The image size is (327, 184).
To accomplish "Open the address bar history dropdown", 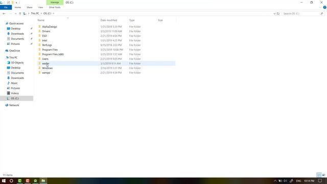I will [x=274, y=14].
